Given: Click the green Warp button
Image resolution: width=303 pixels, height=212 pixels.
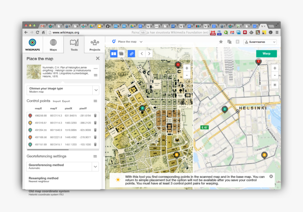Looking at the screenshot, I should pyautogui.click(x=266, y=54).
